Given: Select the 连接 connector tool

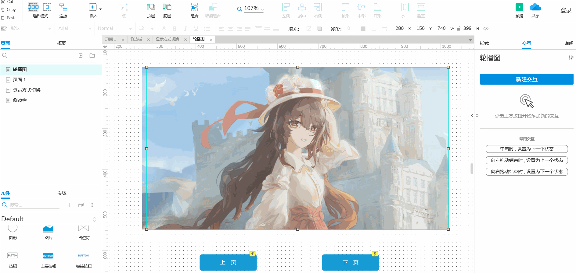Looking at the screenshot, I should pyautogui.click(x=63, y=7).
